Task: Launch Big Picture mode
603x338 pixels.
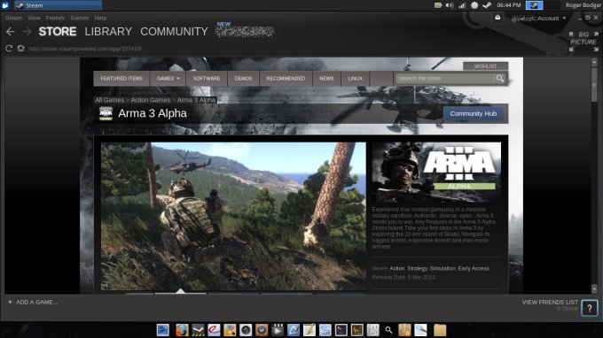Action: pos(583,42)
